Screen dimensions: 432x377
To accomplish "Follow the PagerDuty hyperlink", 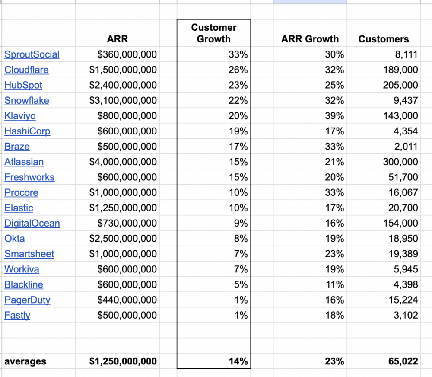I will [27, 300].
